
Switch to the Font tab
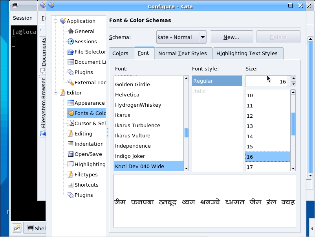(x=145, y=53)
